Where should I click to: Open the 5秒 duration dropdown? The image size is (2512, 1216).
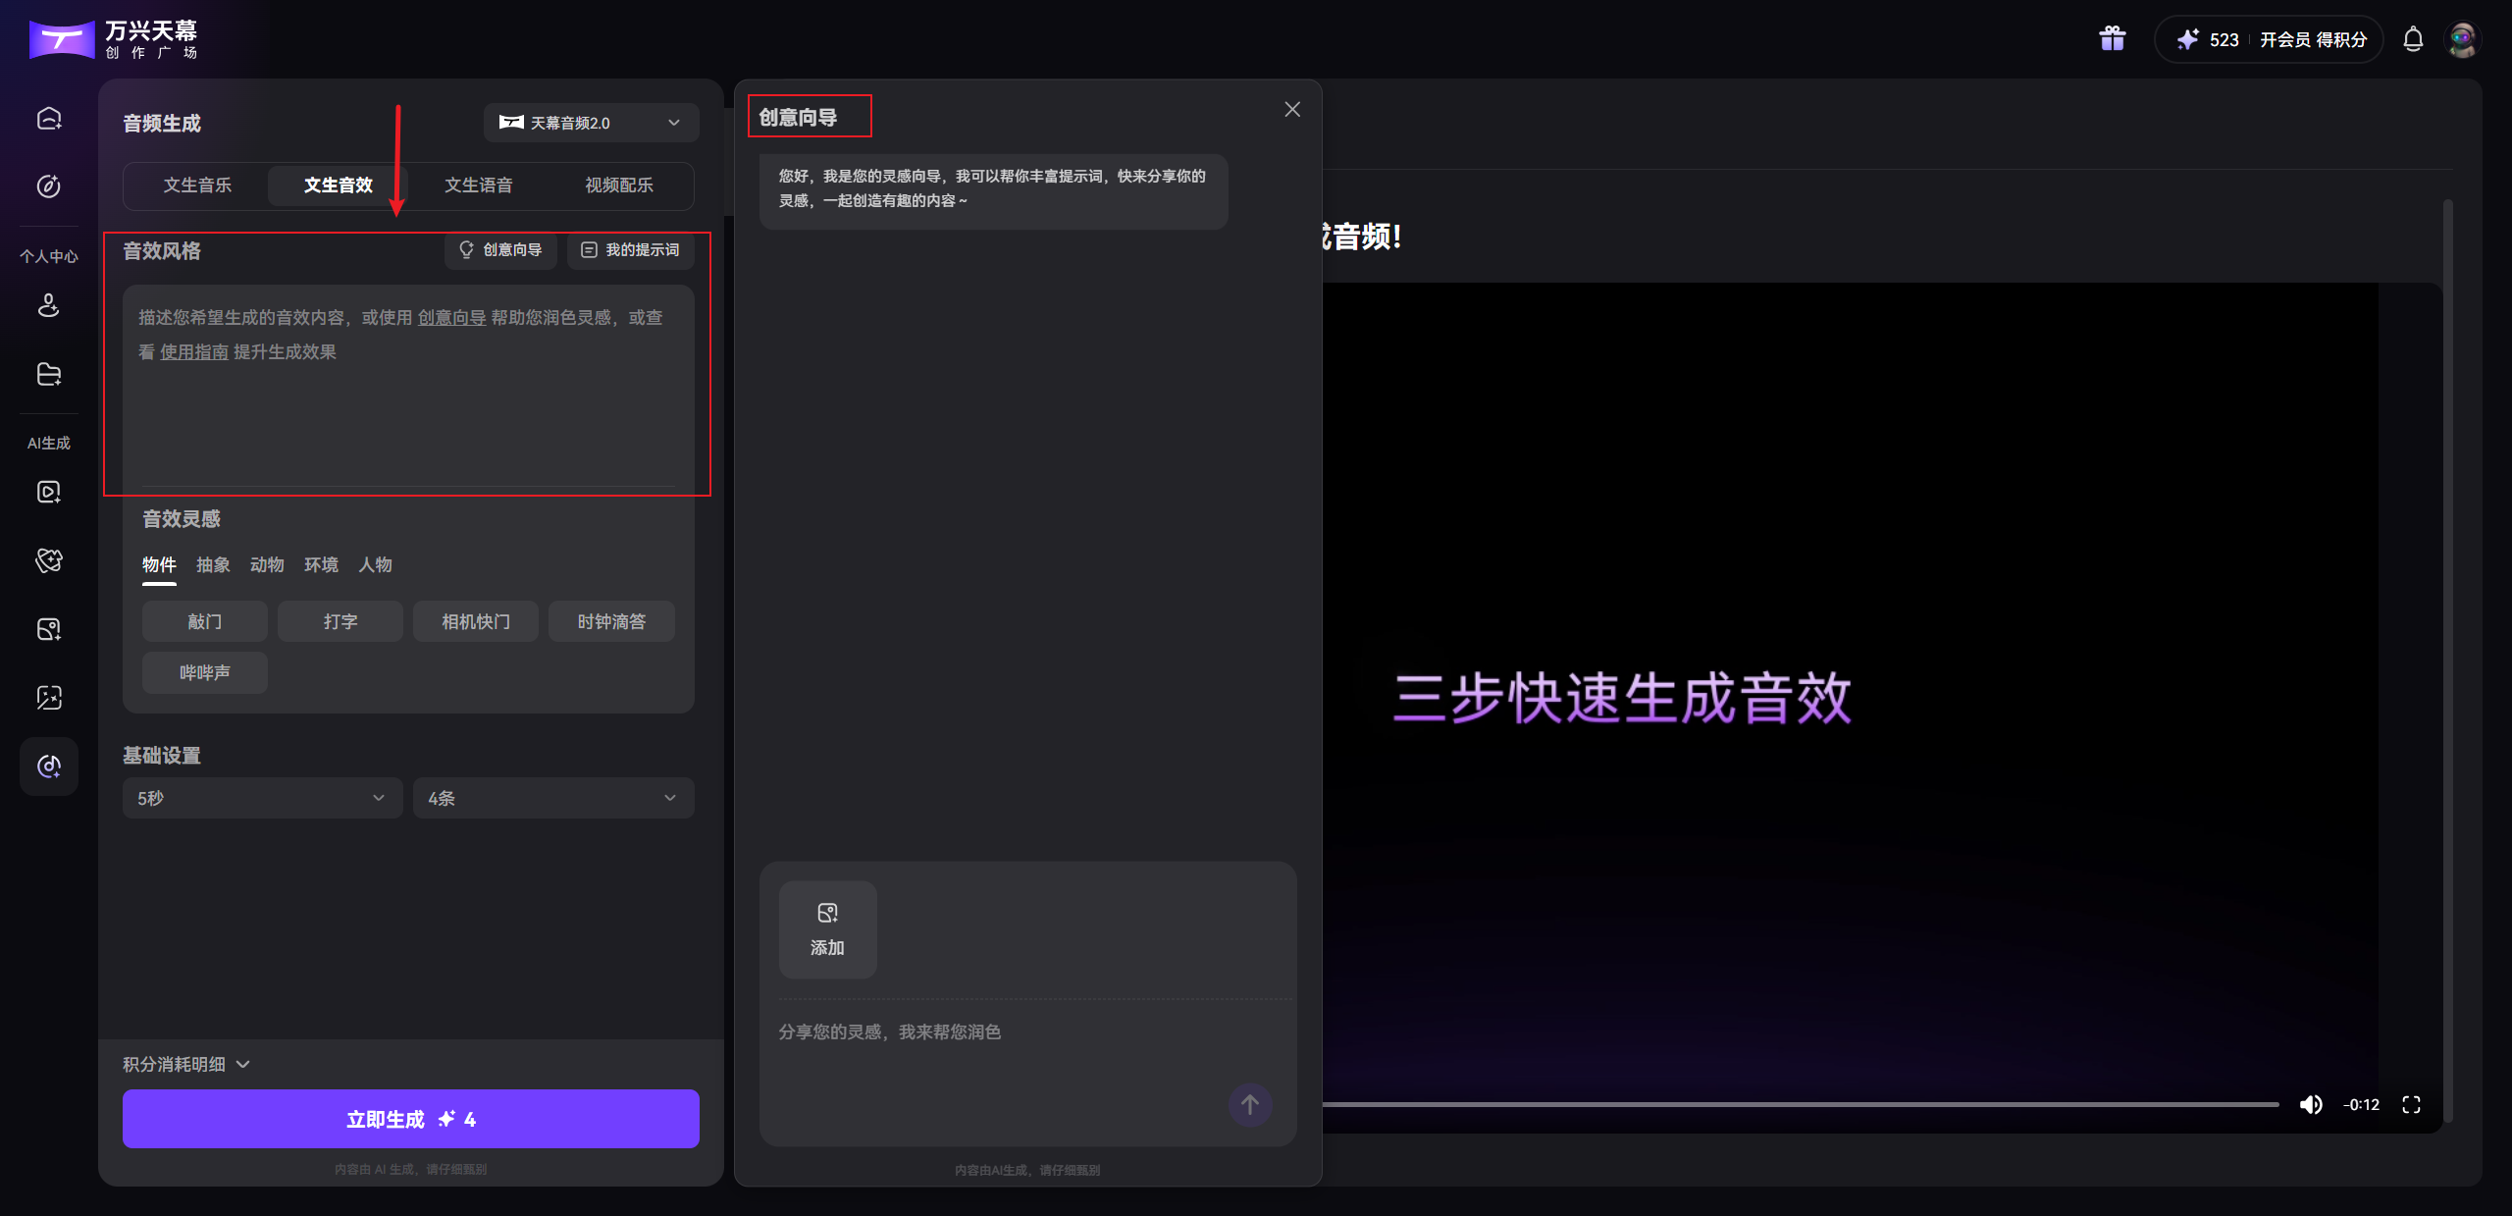click(x=261, y=798)
